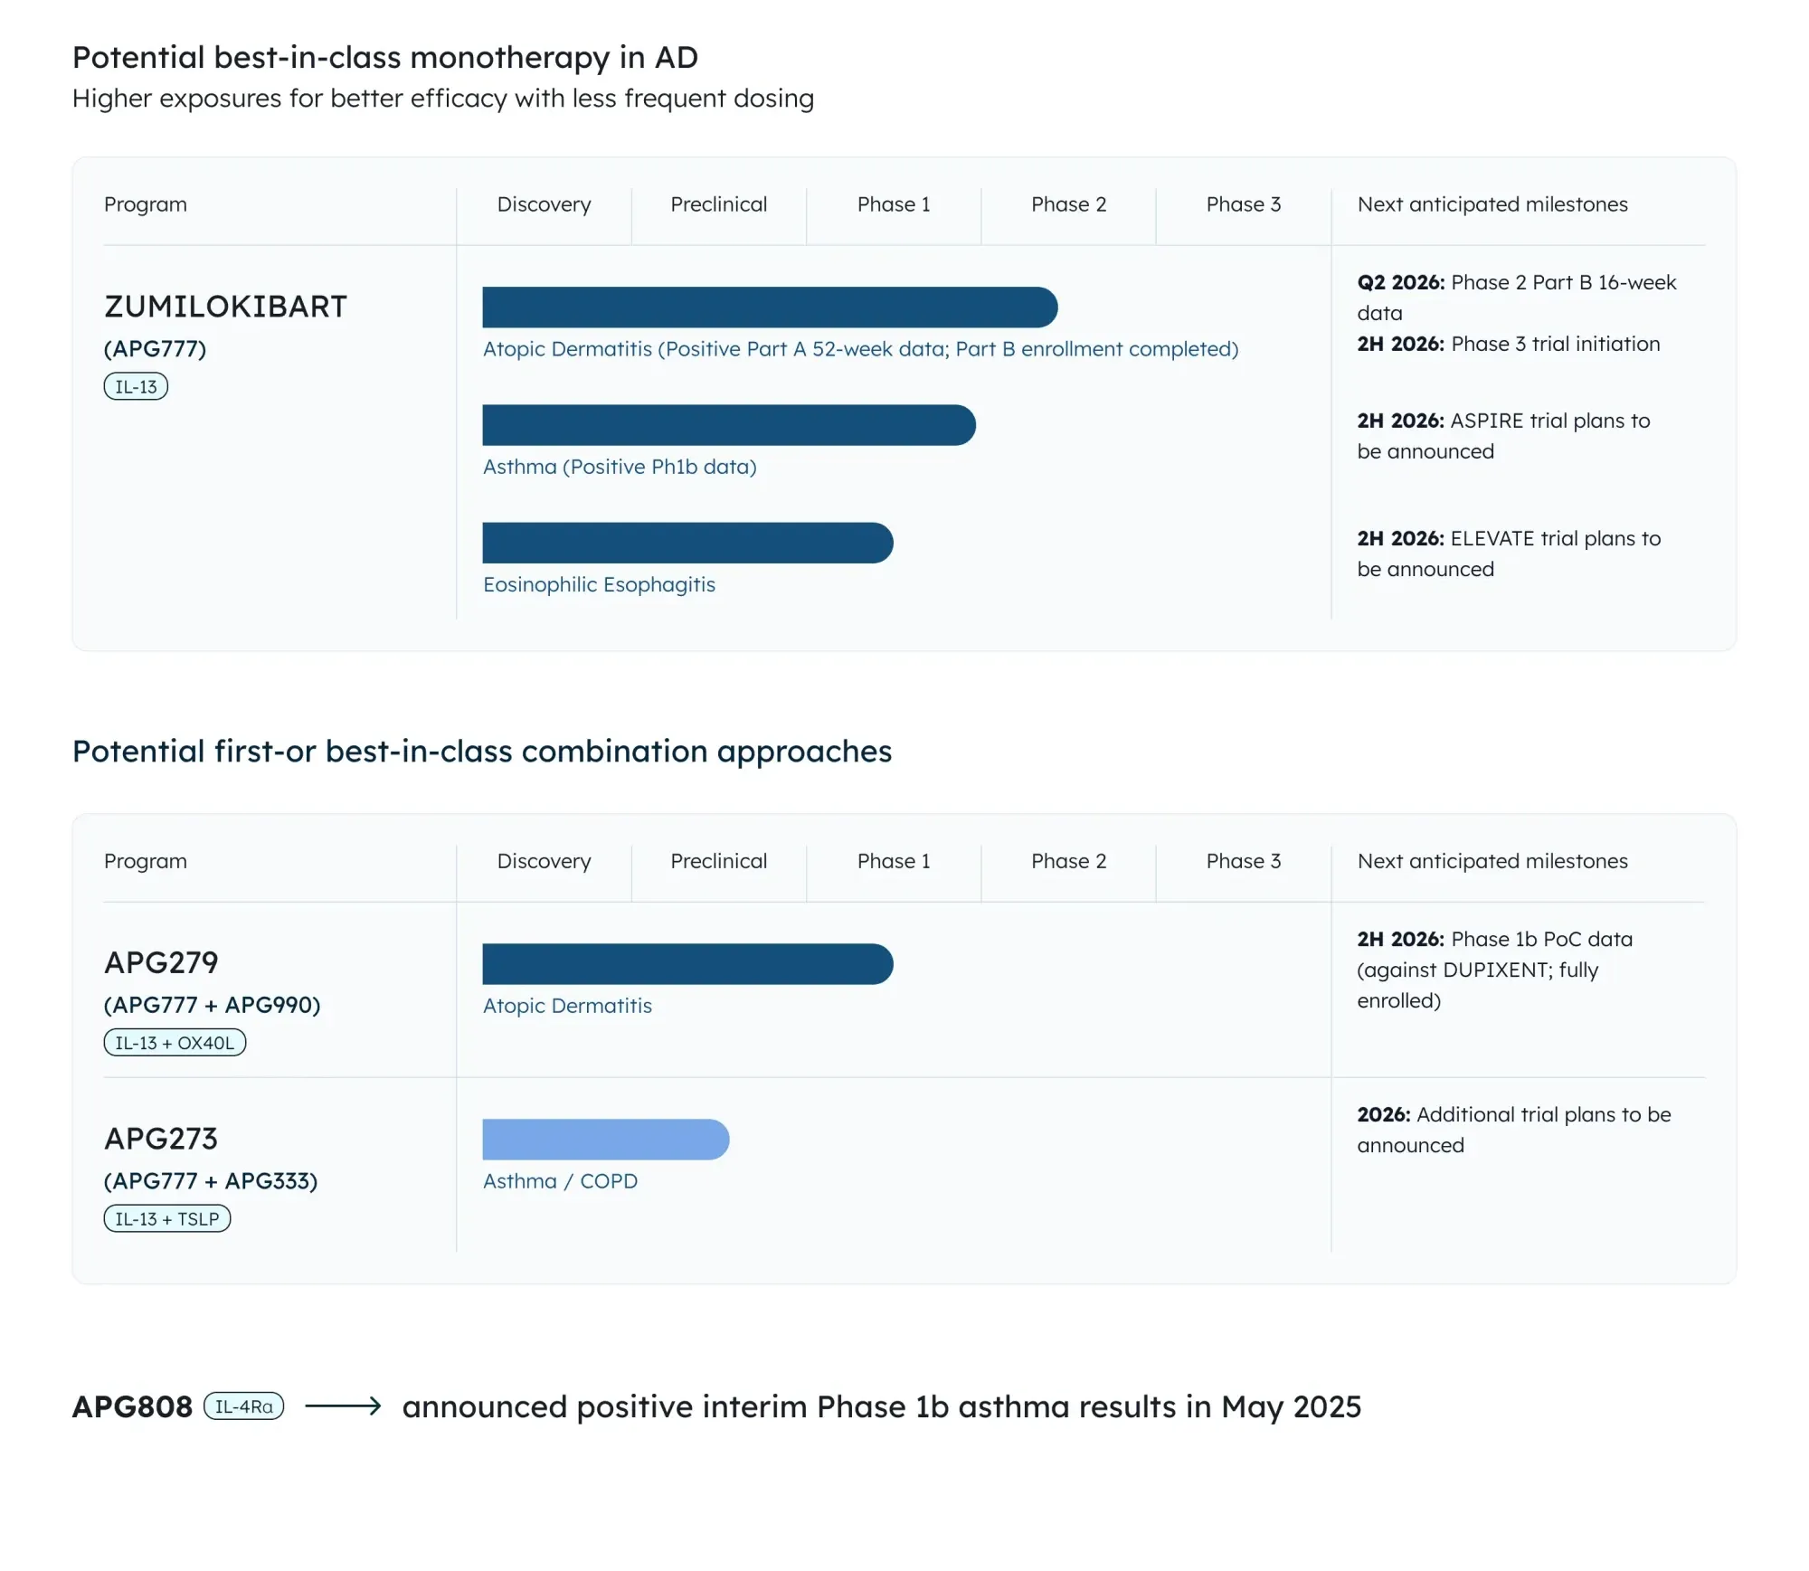Click the Atopic Dermatitis Phase 2 progress bar
Image resolution: width=1809 pixels, height=1571 pixels.
tap(769, 308)
